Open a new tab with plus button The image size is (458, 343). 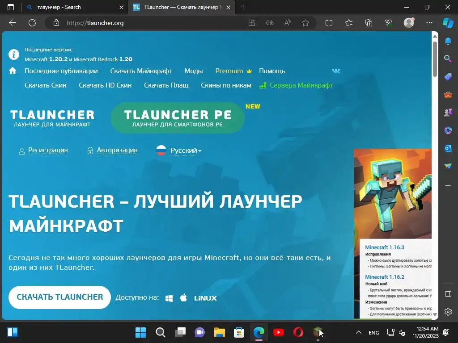pos(243,7)
